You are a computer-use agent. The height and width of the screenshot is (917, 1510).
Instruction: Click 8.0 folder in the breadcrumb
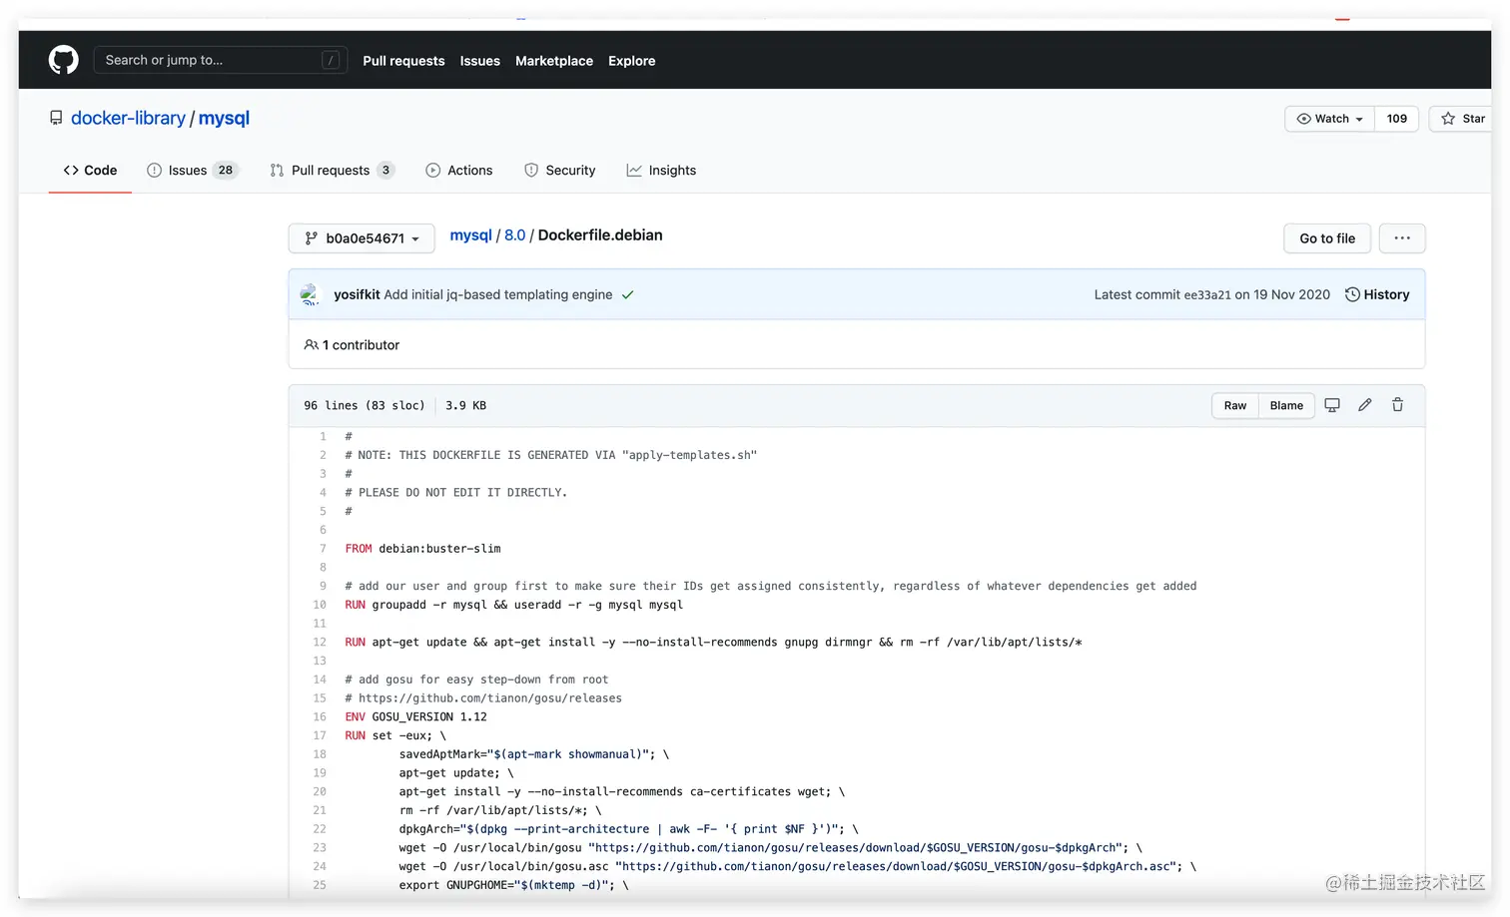click(x=514, y=235)
